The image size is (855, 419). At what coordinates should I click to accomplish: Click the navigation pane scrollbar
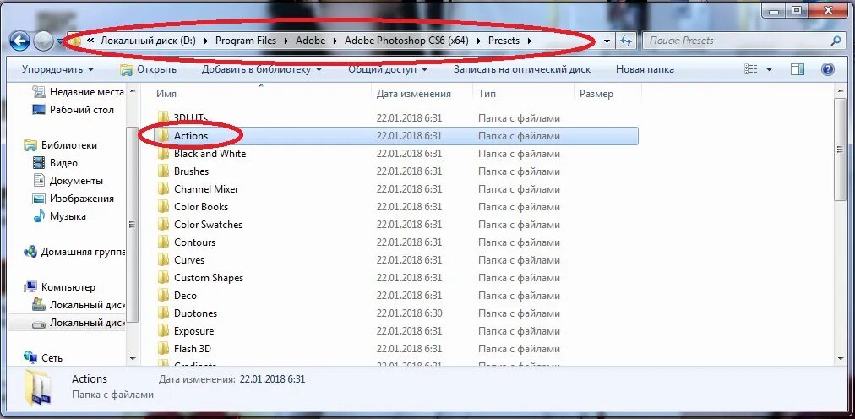tap(132, 223)
